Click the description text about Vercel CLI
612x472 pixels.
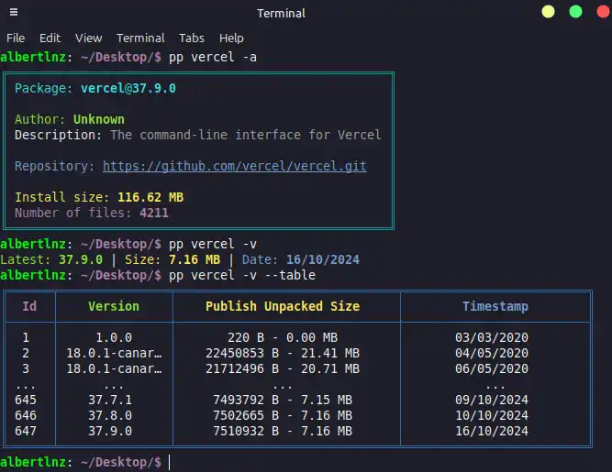246,135
